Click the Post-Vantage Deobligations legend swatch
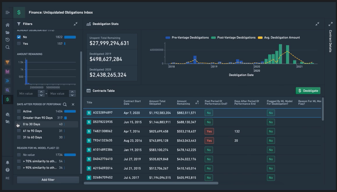 pyautogui.click(x=213, y=38)
